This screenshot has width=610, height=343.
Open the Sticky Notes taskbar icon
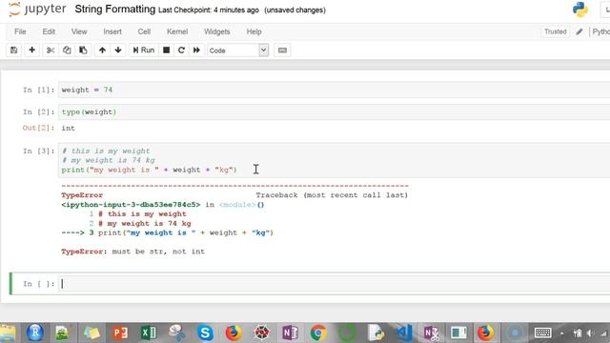click(91, 333)
